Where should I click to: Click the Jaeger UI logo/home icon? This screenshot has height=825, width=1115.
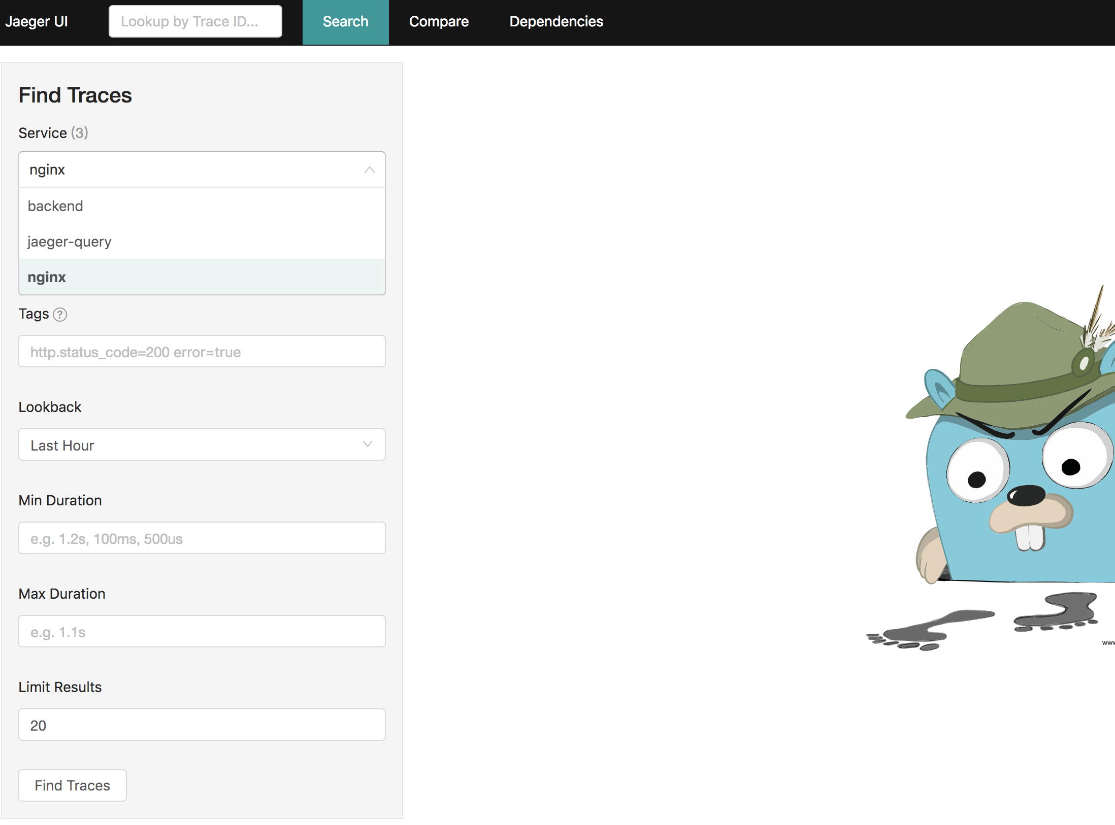coord(38,22)
